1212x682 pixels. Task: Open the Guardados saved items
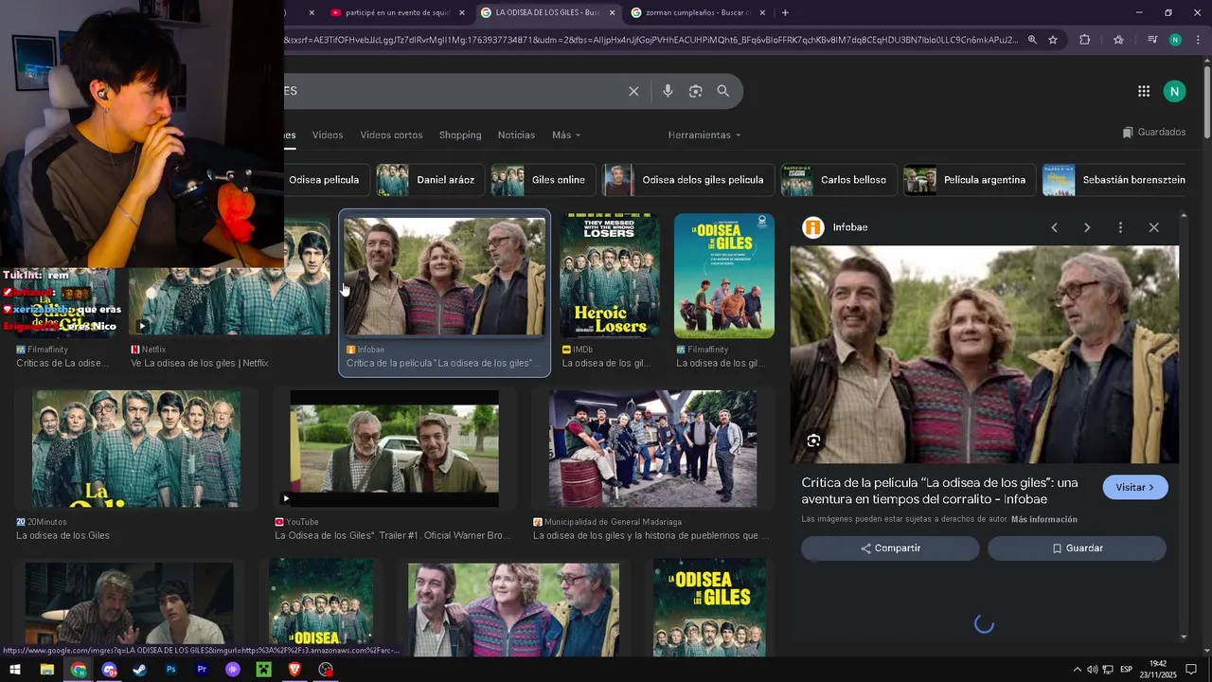point(1154,133)
